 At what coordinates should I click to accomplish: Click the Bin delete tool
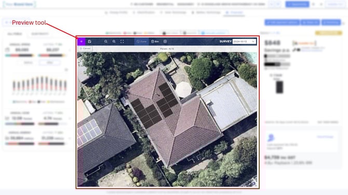155,41
